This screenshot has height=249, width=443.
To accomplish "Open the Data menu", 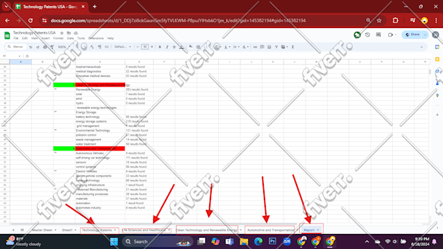I will (70, 38).
